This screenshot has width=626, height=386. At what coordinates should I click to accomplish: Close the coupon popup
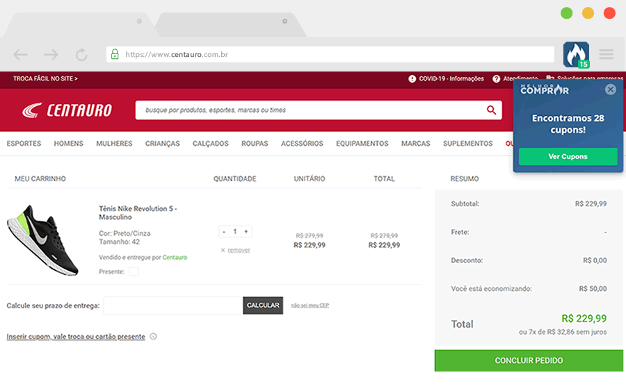(610, 90)
